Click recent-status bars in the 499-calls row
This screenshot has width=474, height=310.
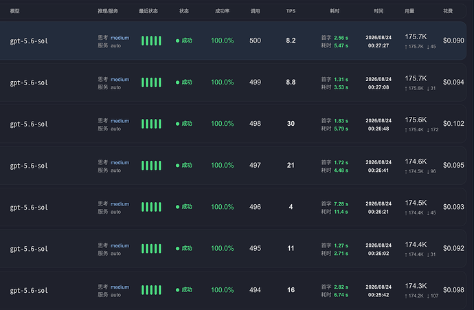pos(151,82)
